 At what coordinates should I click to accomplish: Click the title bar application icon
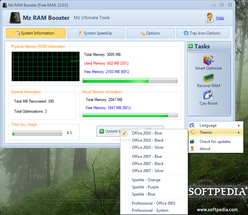[x=5, y=5]
